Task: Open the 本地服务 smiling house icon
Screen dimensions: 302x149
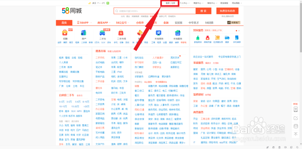Action: tap(177, 33)
